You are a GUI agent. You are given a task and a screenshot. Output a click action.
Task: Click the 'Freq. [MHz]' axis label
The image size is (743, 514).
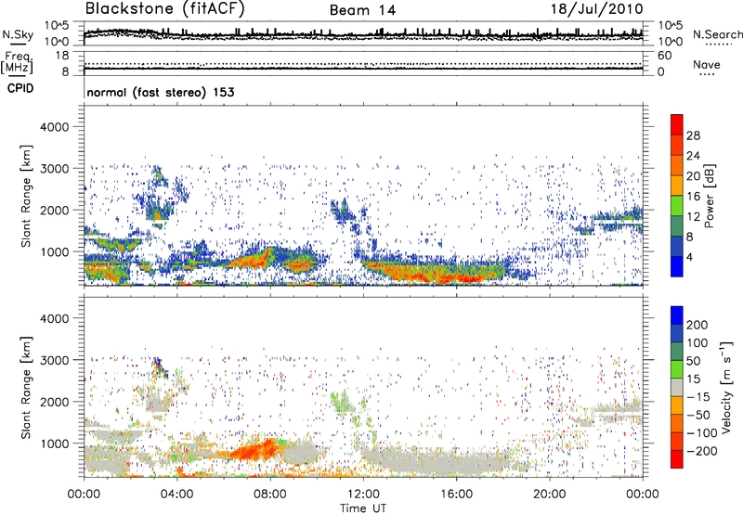[17, 63]
